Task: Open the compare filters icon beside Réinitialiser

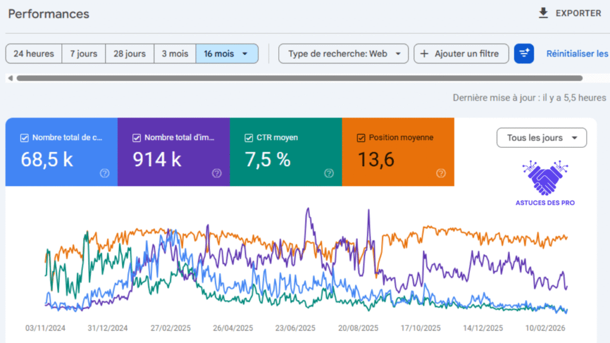Action: 524,54
